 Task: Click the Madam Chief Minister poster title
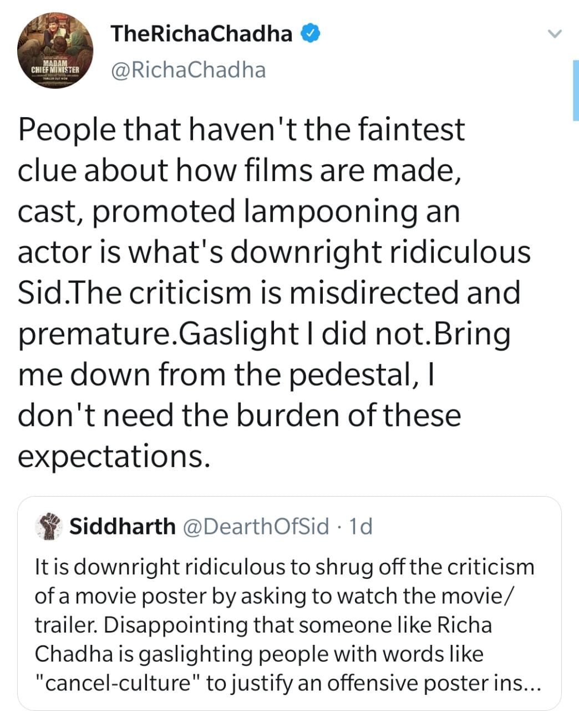[55, 68]
